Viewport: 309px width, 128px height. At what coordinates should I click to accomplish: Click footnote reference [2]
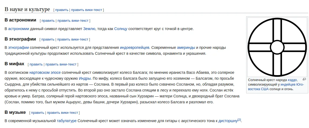[x=239, y=120]
